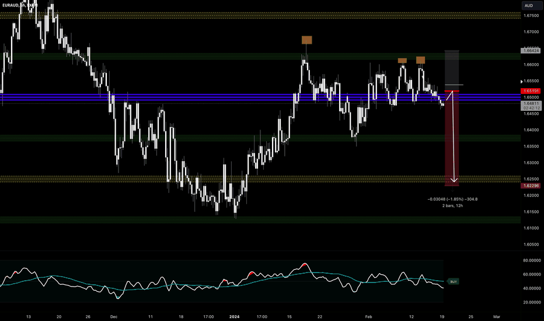Click the 20.00000 oscillator axis label
Image resolution: width=544 pixels, height=321 pixels.
(532, 302)
